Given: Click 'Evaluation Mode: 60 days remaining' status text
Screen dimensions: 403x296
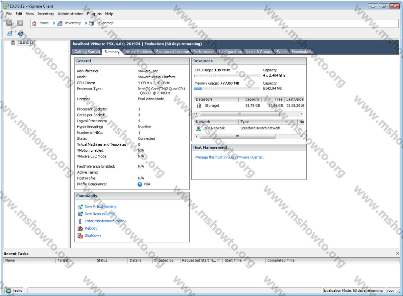Looking at the screenshot, I should [353, 290].
